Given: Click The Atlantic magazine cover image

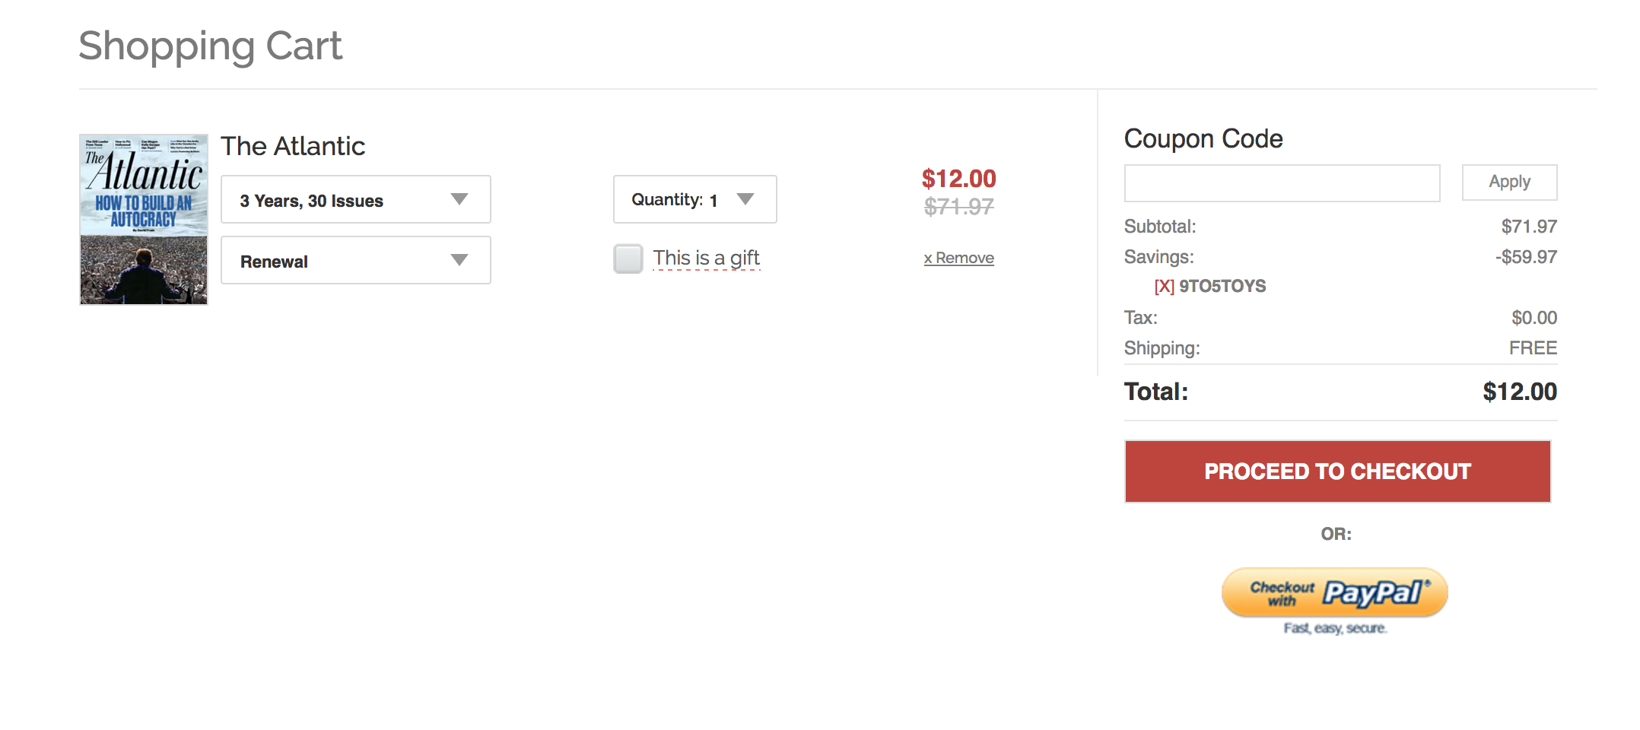Looking at the screenshot, I should click(x=144, y=220).
